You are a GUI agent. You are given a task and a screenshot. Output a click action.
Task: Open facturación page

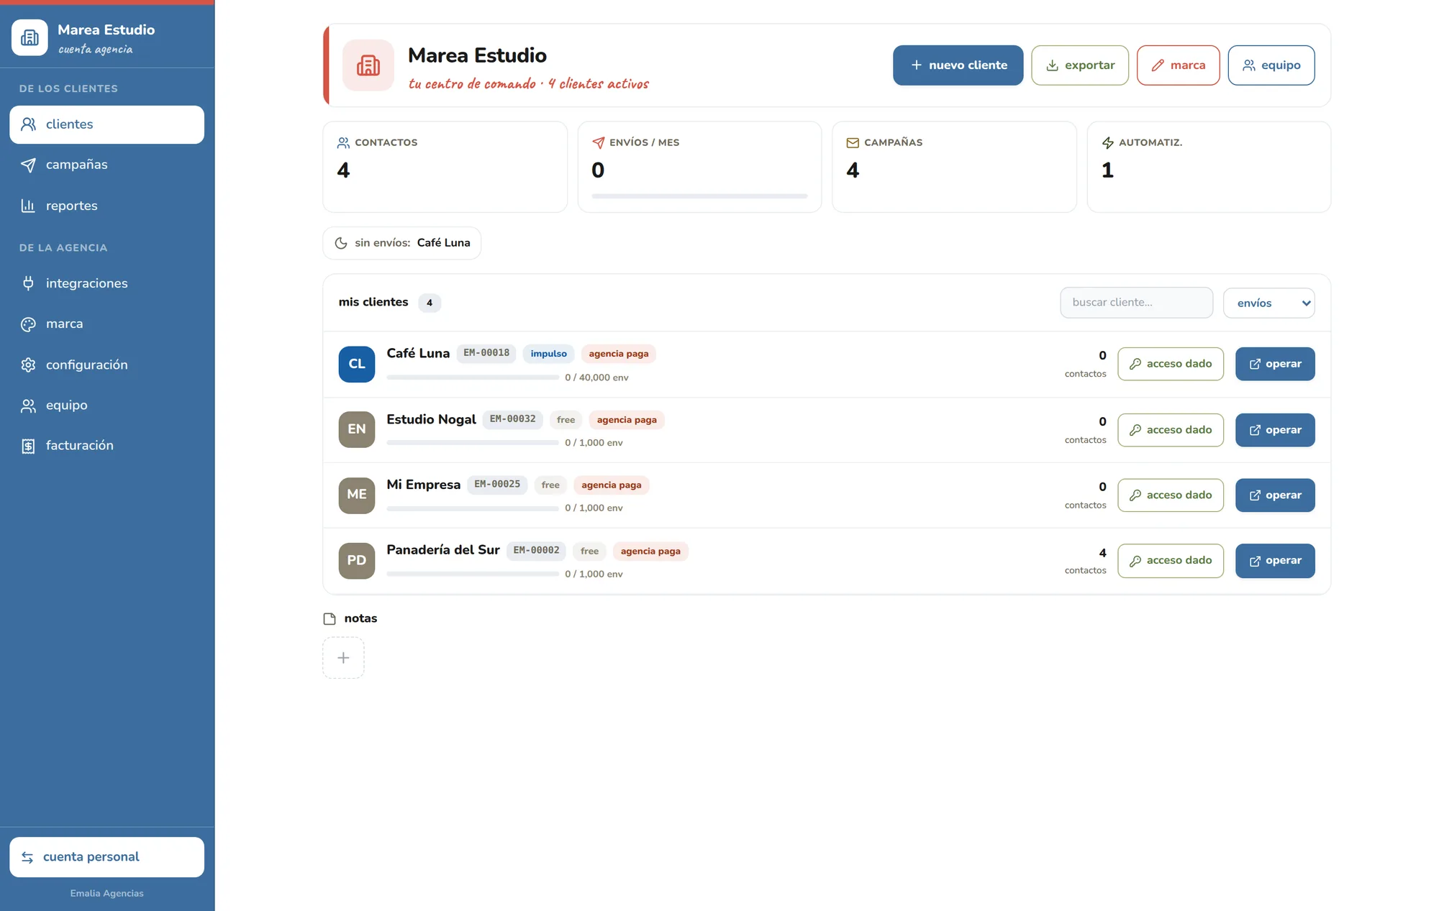coord(106,446)
